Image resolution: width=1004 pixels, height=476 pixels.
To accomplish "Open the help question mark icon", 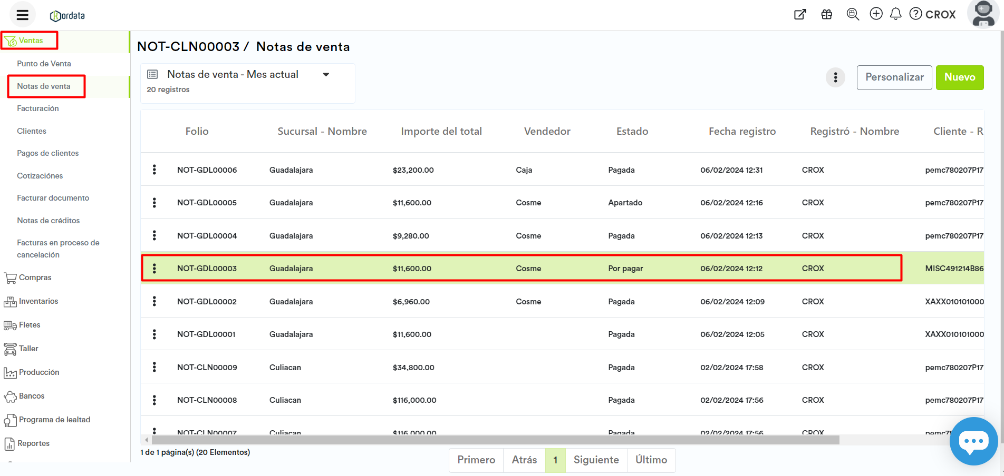I will 916,14.
